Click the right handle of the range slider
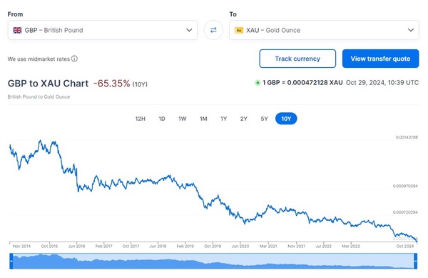This screenshot has width=428, height=278. 415,261
